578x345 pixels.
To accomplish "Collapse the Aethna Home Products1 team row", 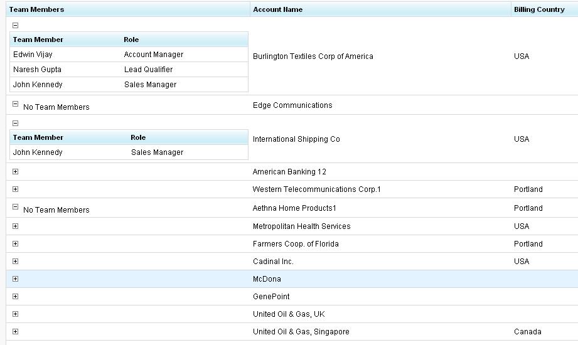I will pyautogui.click(x=15, y=207).
